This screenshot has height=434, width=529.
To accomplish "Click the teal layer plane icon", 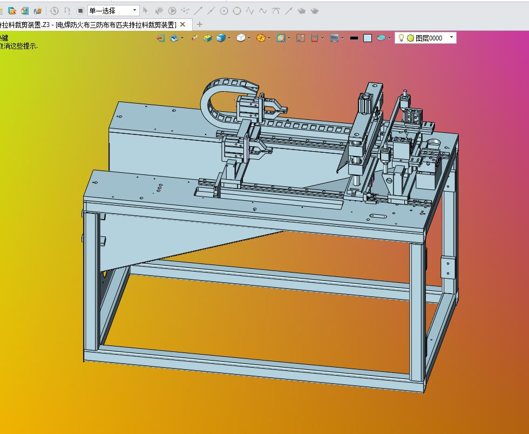I will coord(381,38).
